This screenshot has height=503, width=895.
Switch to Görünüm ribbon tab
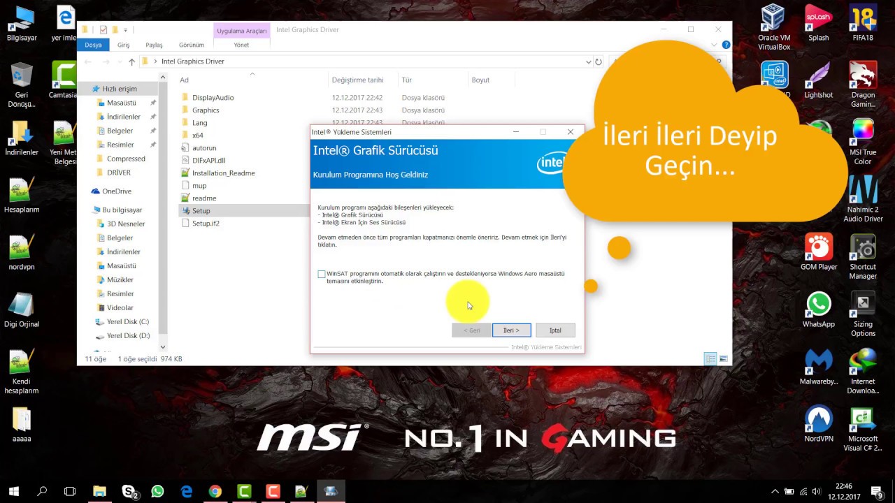[x=192, y=45]
